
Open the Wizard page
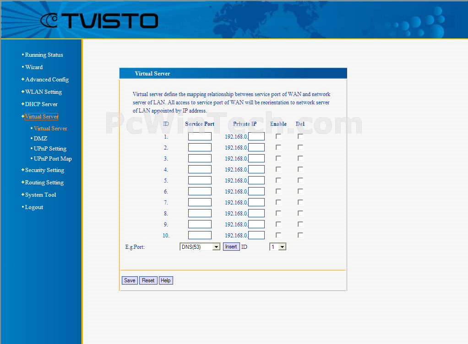point(34,67)
